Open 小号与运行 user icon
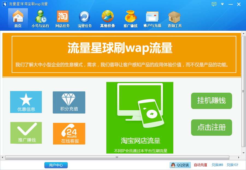 [x=40, y=18]
